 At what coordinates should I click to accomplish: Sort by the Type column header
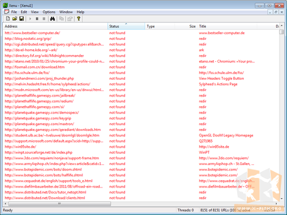[160, 26]
